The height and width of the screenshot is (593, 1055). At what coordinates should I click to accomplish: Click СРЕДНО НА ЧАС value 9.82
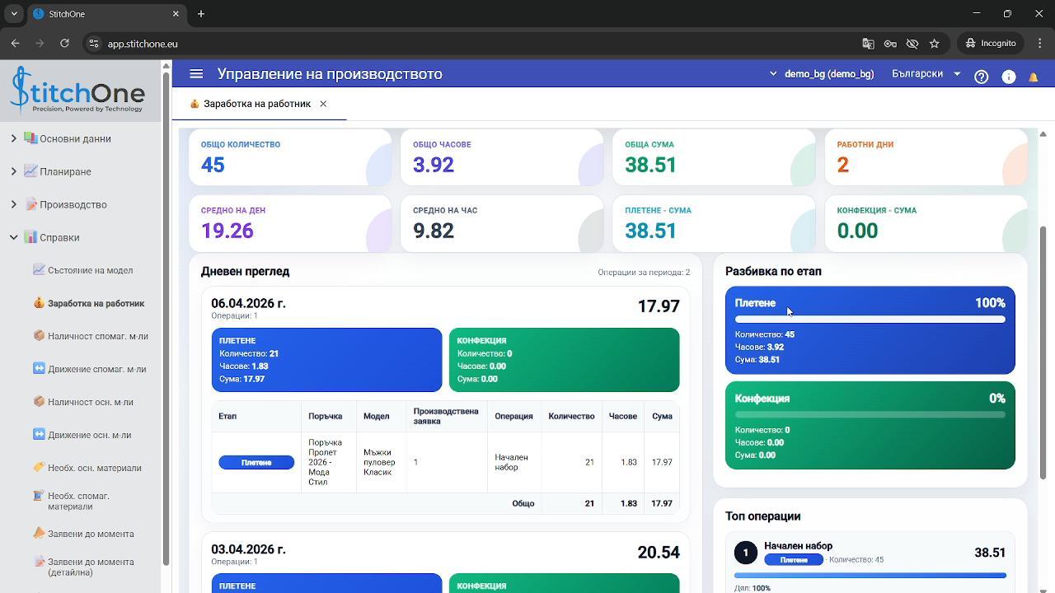(x=434, y=231)
